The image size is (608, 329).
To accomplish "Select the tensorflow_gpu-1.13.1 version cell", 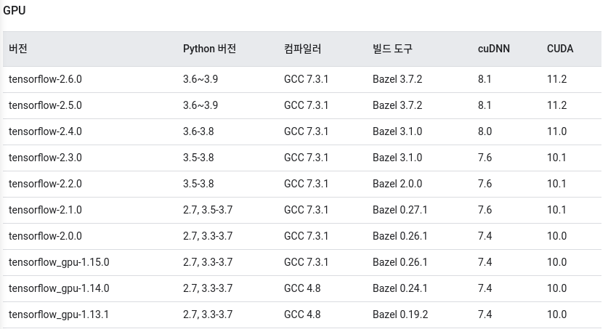I will 59,314.
